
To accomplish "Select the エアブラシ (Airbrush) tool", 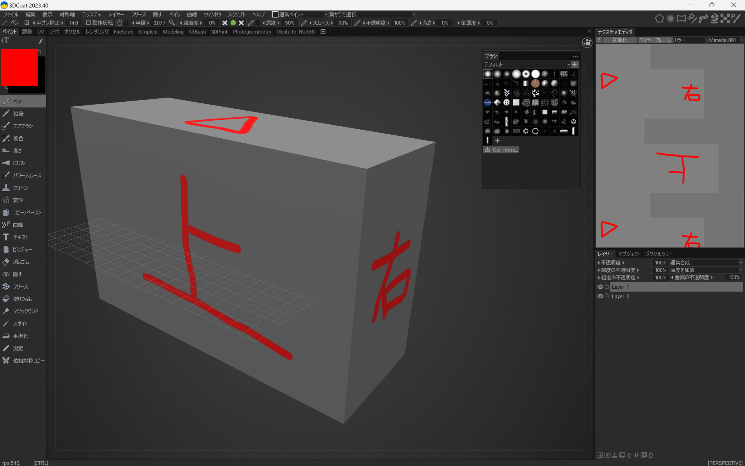I will [x=22, y=126].
